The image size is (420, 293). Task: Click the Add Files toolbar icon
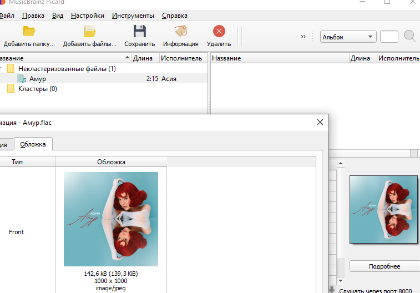[89, 31]
